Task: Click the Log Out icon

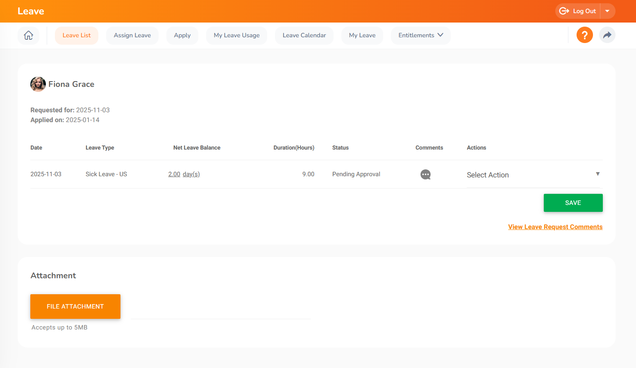Action: coord(564,11)
